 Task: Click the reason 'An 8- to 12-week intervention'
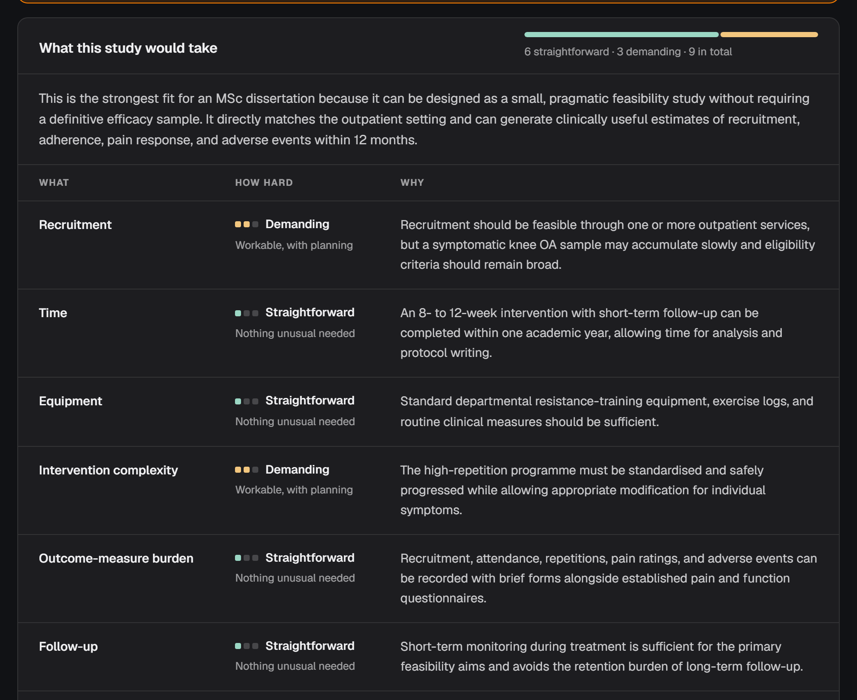click(x=591, y=333)
